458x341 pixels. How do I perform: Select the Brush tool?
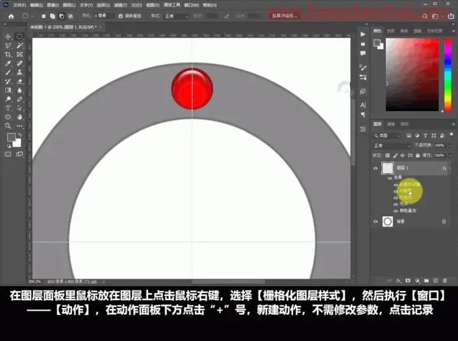pyautogui.click(x=8, y=72)
